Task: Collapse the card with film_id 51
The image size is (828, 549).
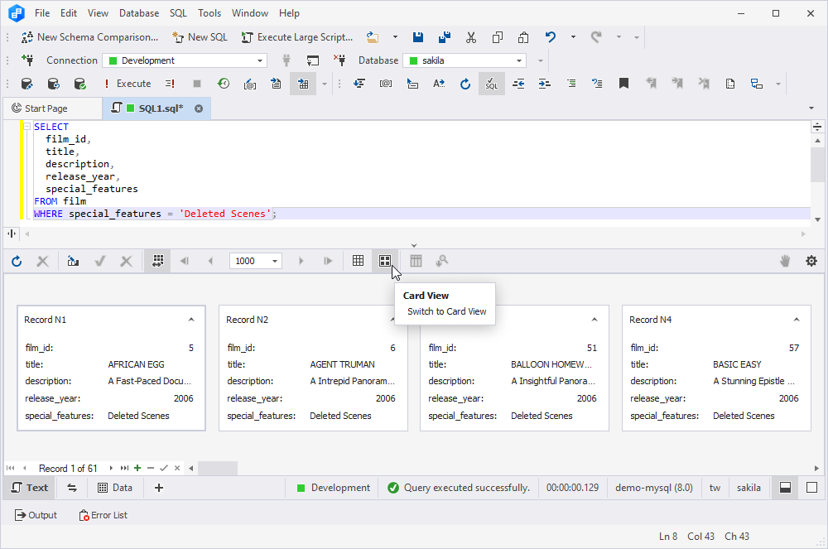Action: (x=595, y=320)
